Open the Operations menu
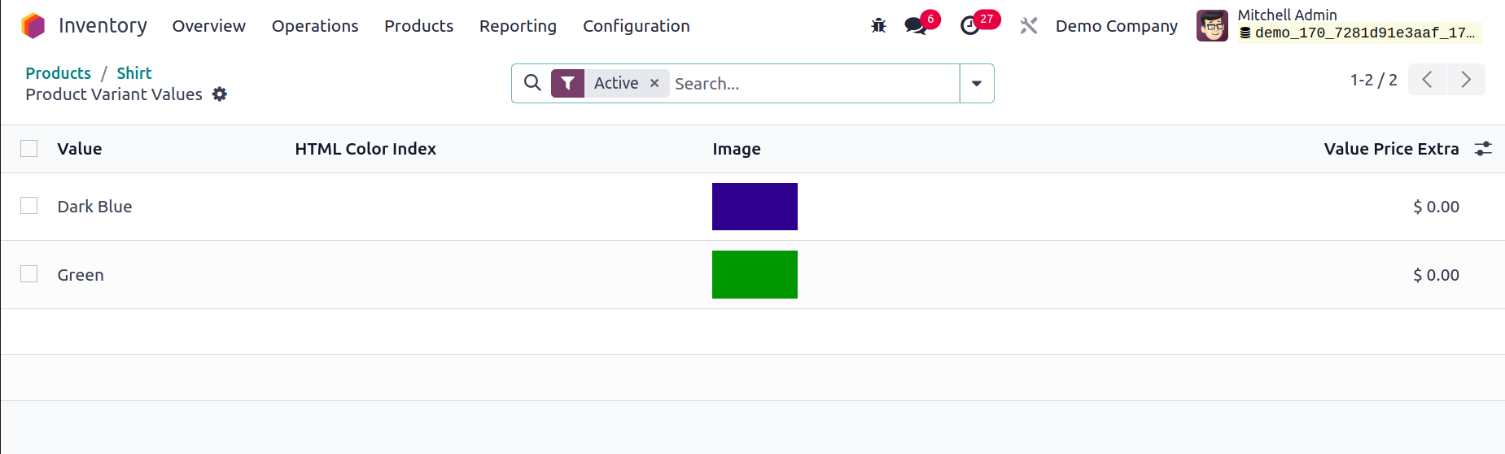1505x454 pixels. (315, 26)
